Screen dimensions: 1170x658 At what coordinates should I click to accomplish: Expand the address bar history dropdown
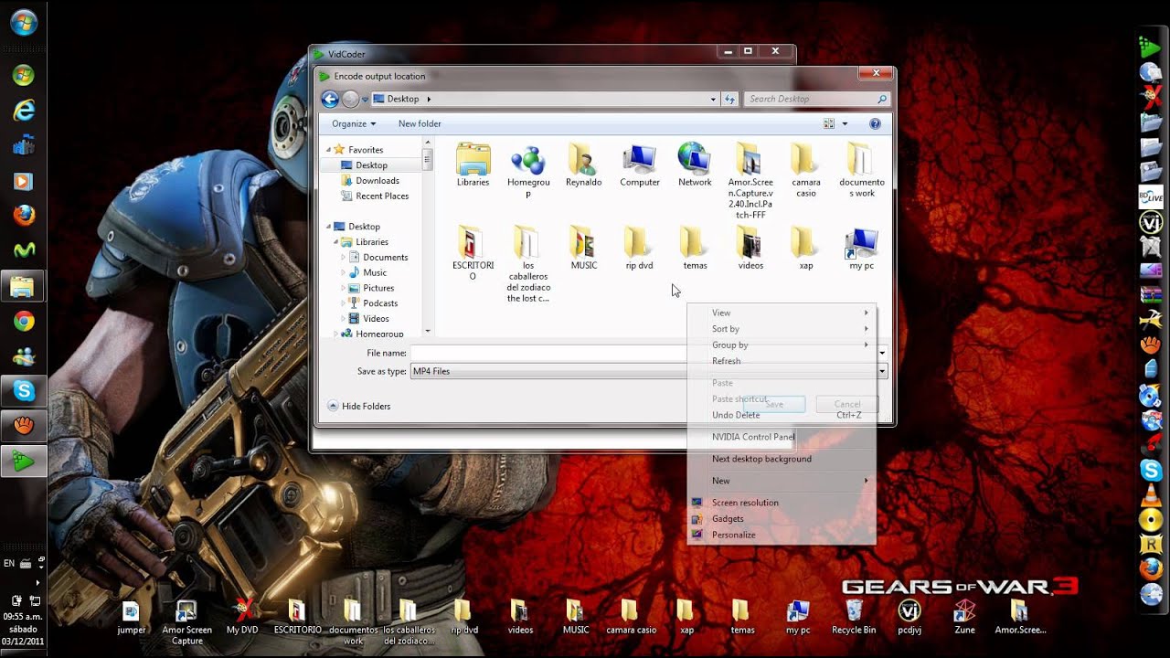tap(713, 99)
